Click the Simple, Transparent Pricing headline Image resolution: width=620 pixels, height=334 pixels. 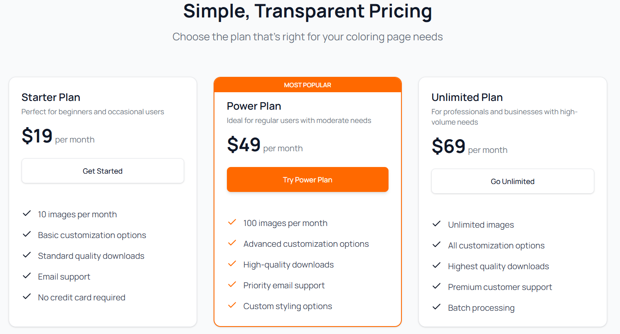[308, 11]
